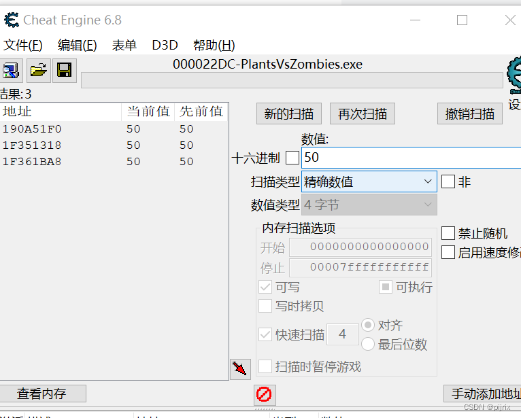Viewport: 521px width, 418px height.
Task: Click the 停止 address input field
Action: (360, 268)
